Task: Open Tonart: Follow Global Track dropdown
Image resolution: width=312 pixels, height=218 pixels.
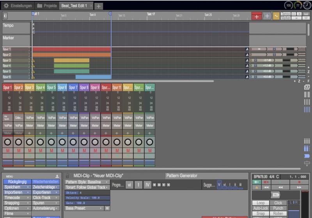Action: coord(87,187)
